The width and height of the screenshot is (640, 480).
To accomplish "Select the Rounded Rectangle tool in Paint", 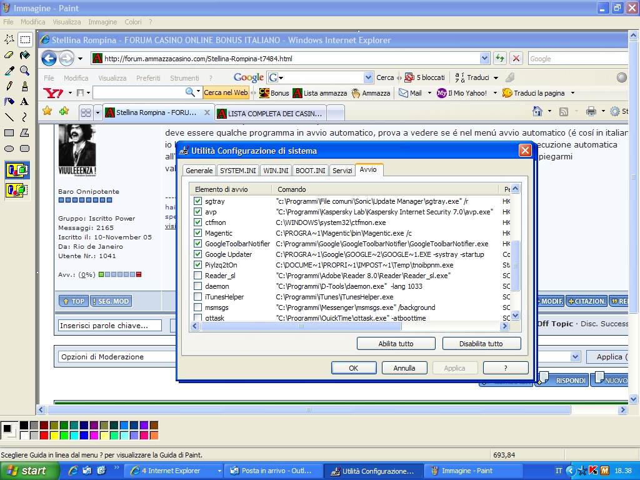I will 25,149.
